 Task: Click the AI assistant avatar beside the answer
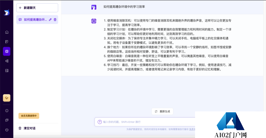pos(94,21)
